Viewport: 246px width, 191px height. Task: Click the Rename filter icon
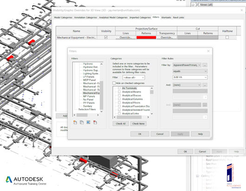pyautogui.click(x=88, y=122)
